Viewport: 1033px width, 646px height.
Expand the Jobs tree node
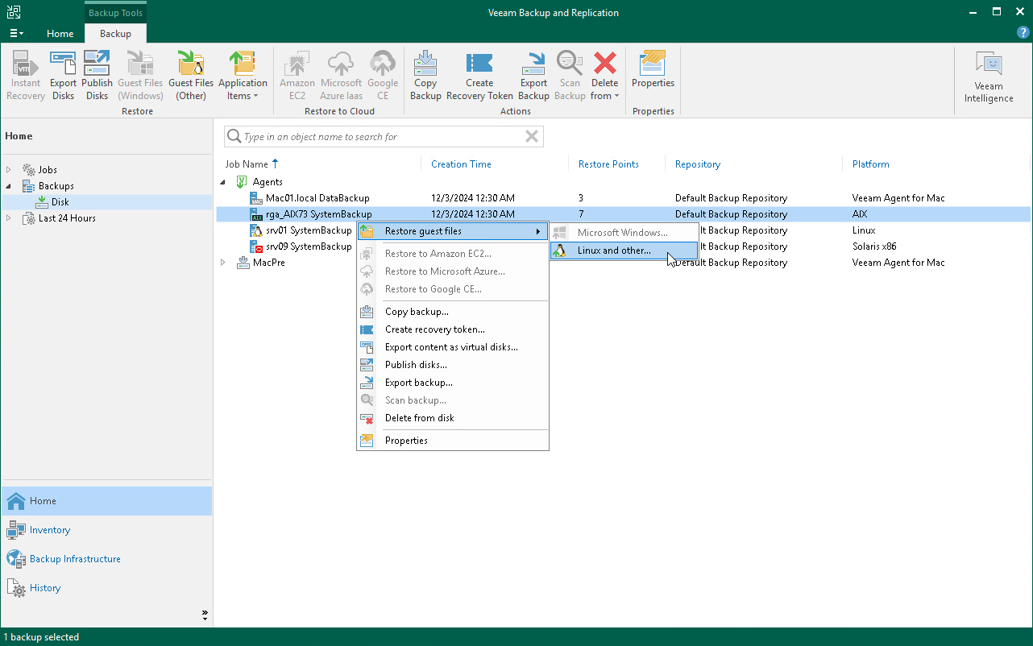[10, 170]
